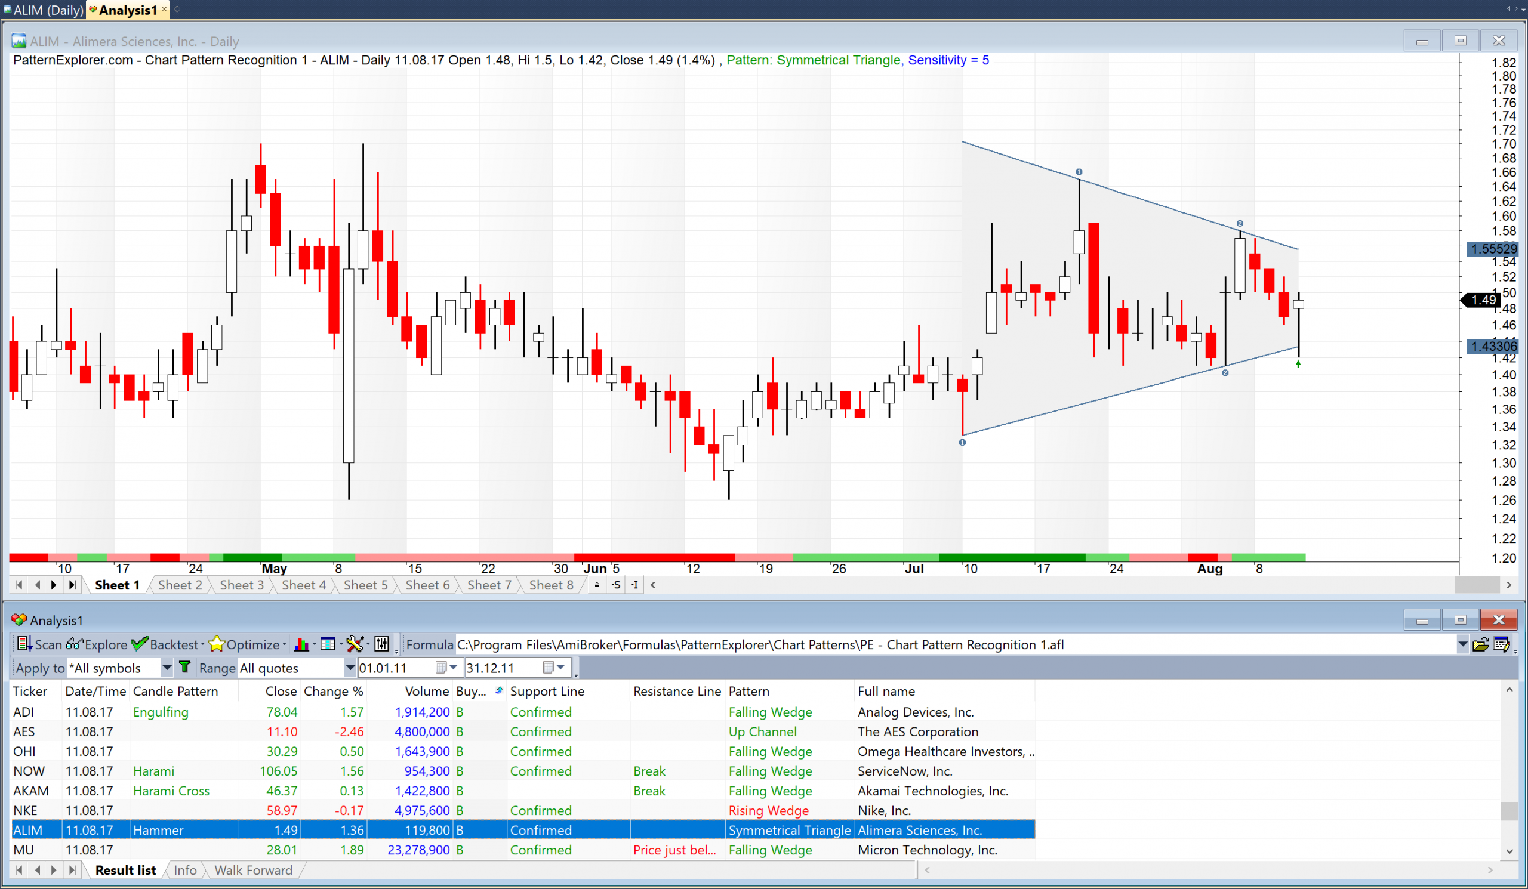
Task: Run Scan in Analysis toolbar
Action: (39, 644)
